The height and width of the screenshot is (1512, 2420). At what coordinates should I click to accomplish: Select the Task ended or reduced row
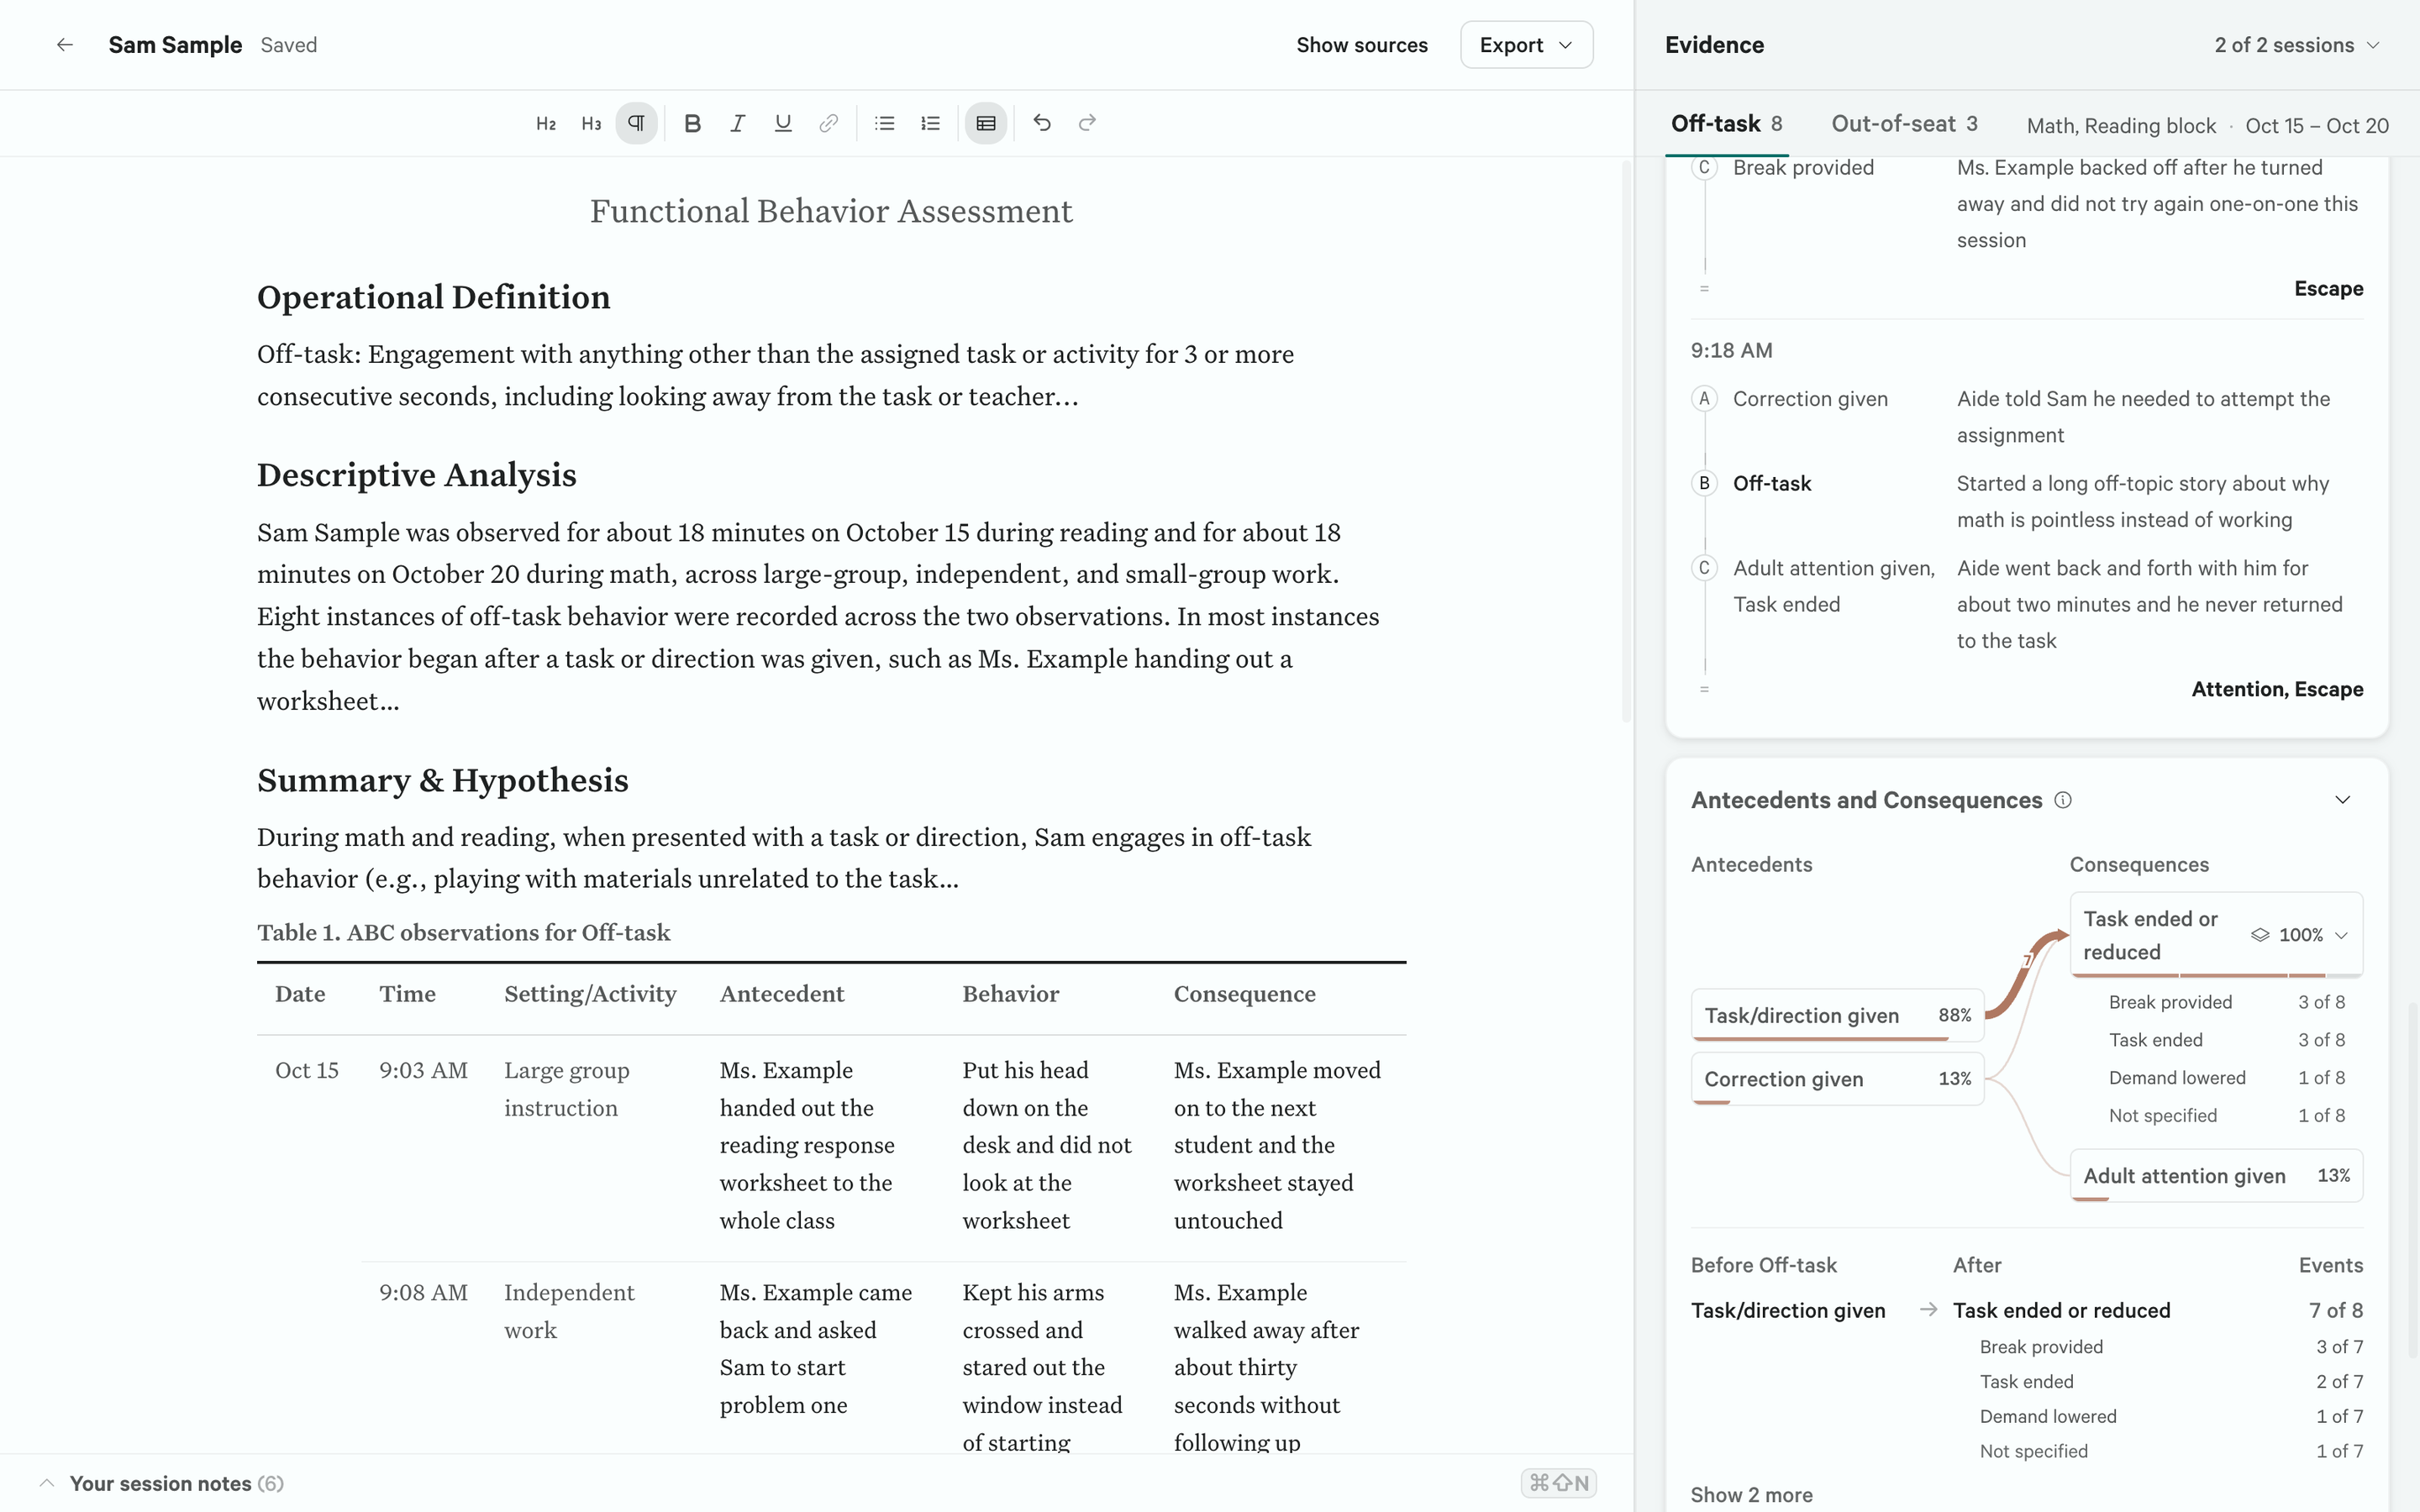click(2216, 935)
